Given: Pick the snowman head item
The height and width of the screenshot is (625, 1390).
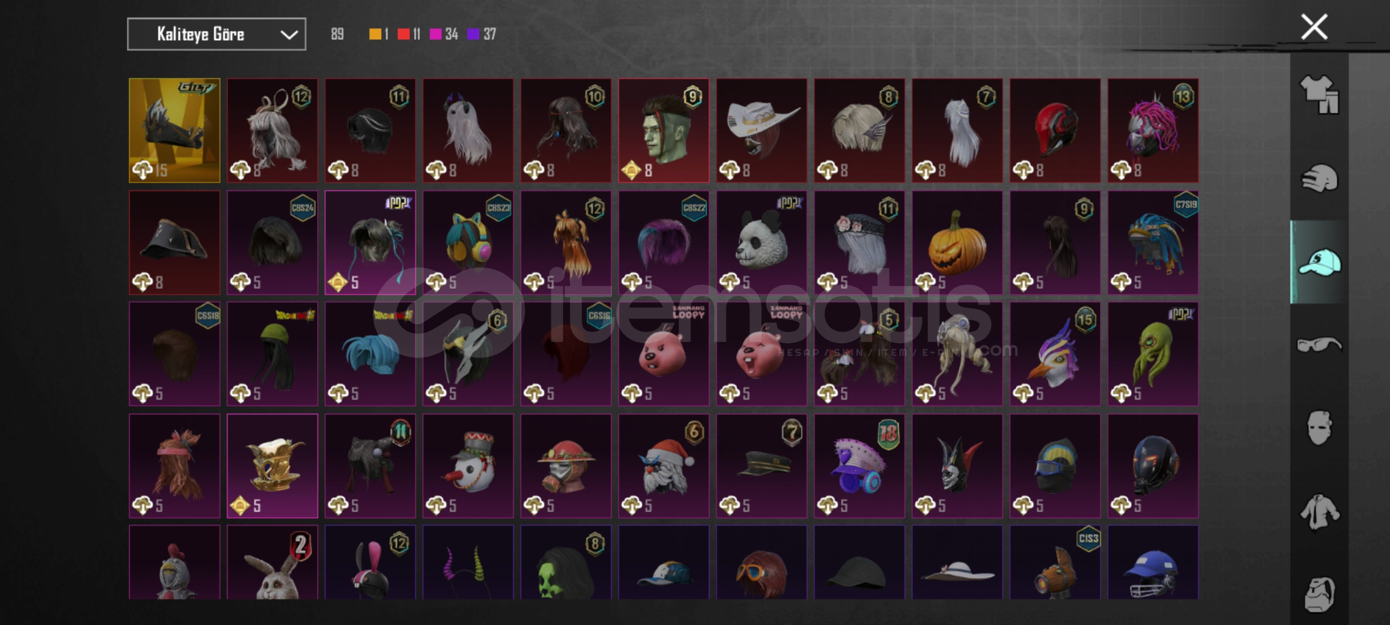Looking at the screenshot, I should (x=468, y=466).
